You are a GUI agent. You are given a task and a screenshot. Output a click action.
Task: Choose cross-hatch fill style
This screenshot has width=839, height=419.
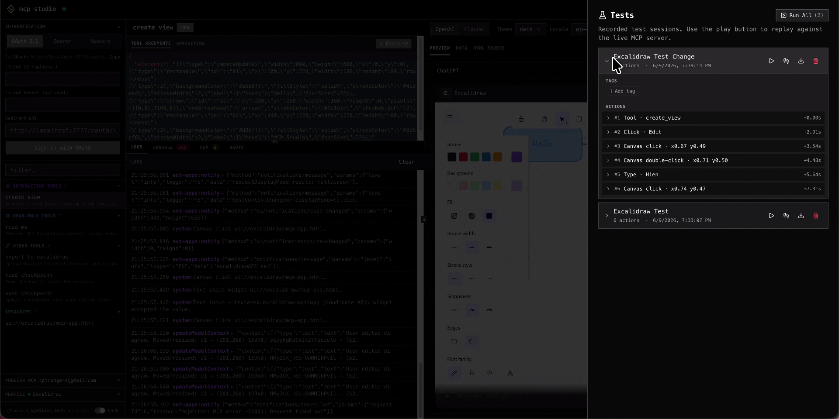[x=472, y=216]
